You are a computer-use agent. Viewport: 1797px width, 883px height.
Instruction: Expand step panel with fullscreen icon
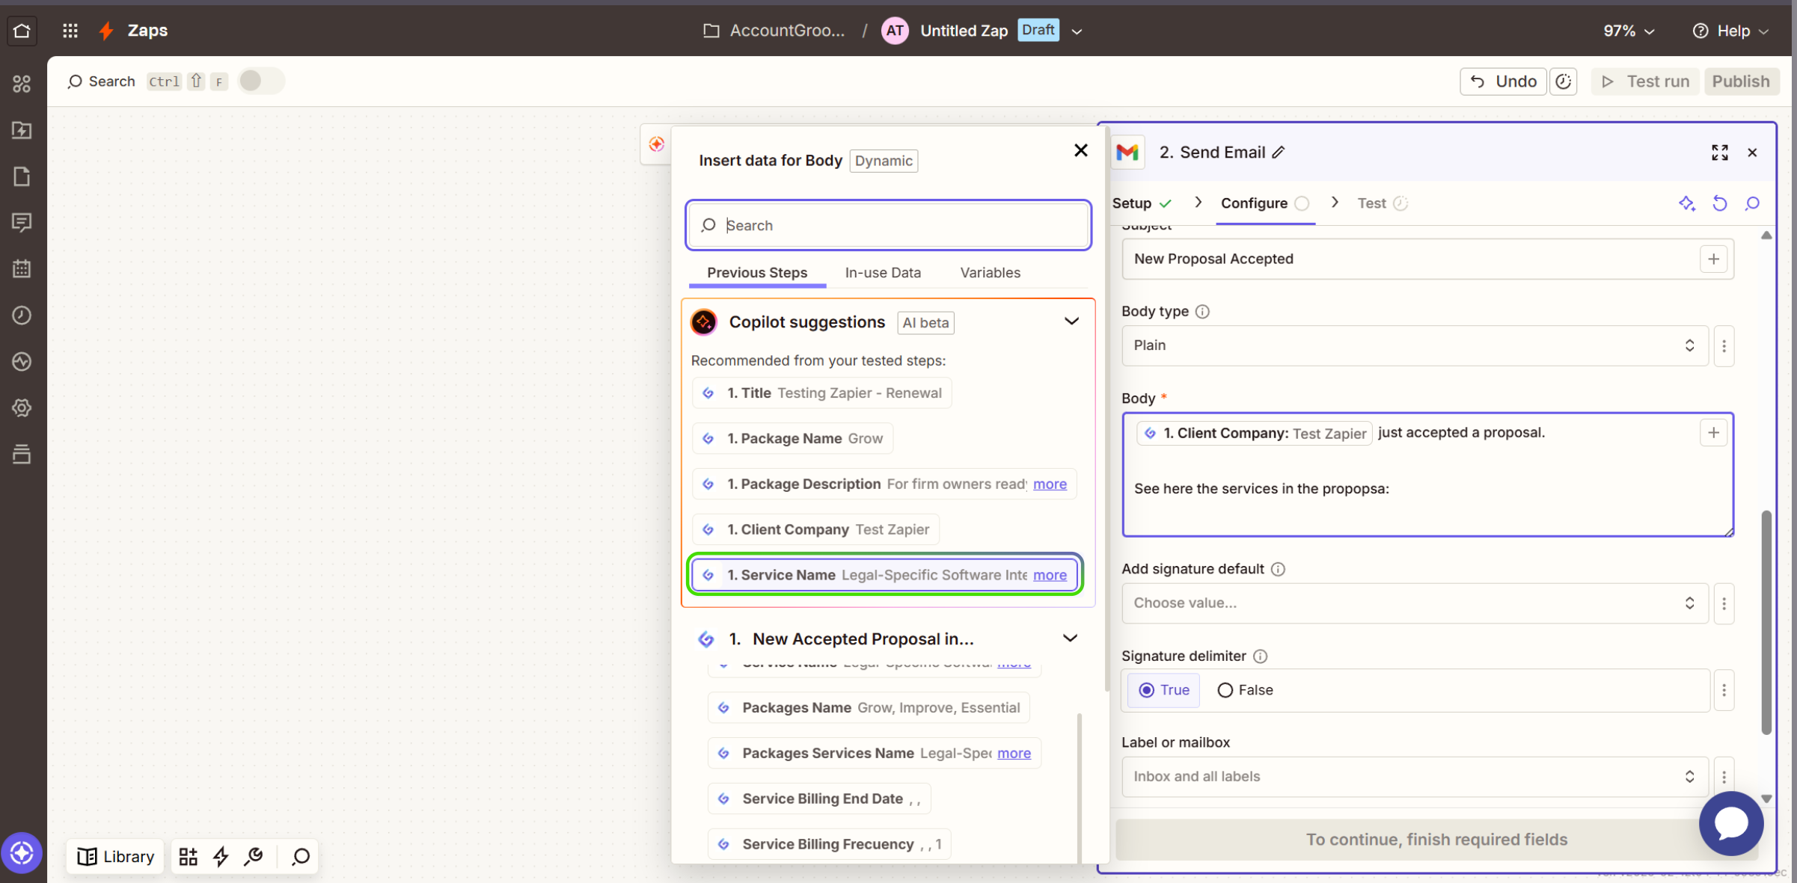click(1719, 153)
